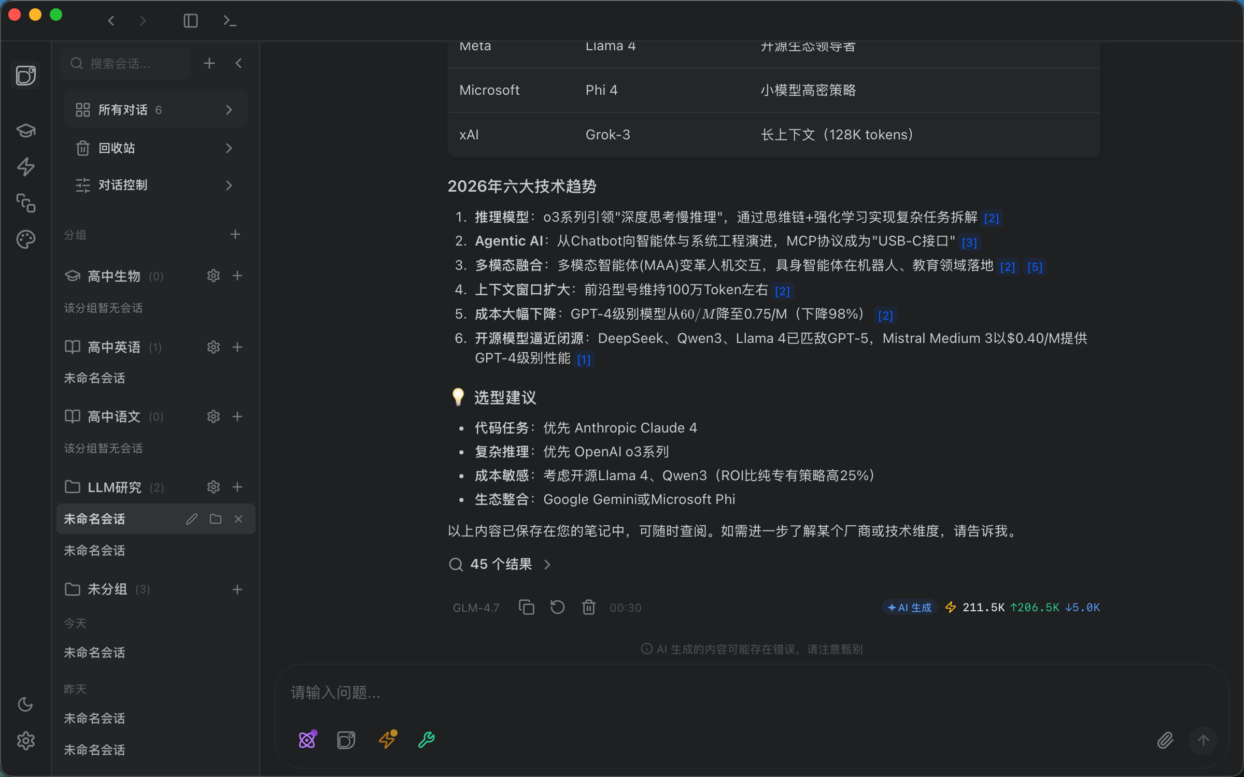The image size is (1244, 777).
Task: Open the lightning bolt quick actions page
Action: (x=25, y=167)
